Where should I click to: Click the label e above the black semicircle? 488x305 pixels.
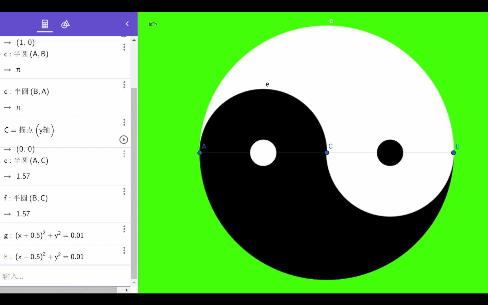click(x=267, y=84)
